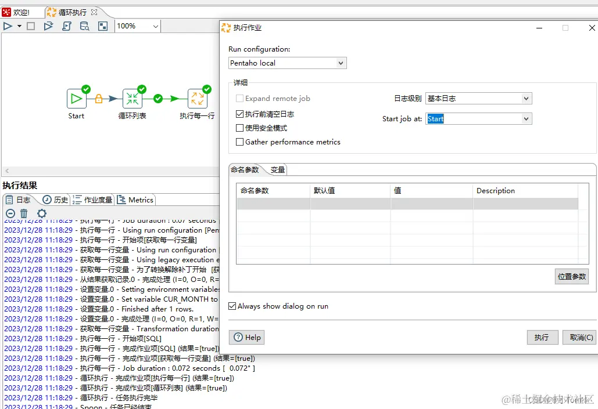The width and height of the screenshot is (598, 409).
Task: Open the 日志级别 dropdown
Action: coord(478,99)
